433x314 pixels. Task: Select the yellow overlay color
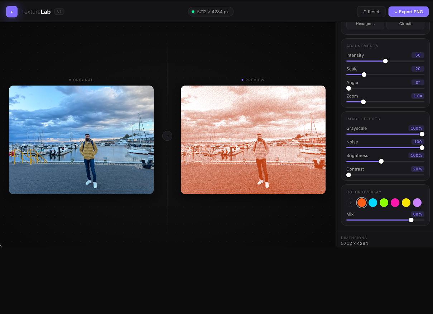coord(406,203)
